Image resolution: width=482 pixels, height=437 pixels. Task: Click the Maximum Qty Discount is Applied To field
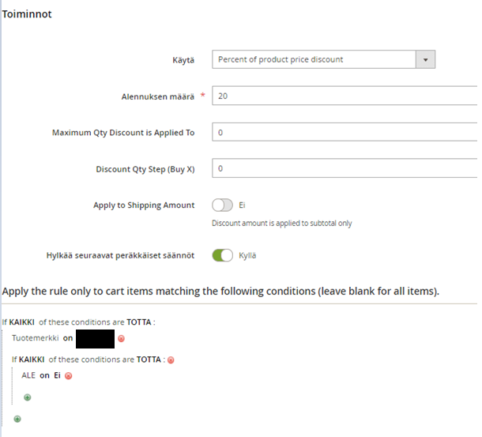tap(345, 133)
